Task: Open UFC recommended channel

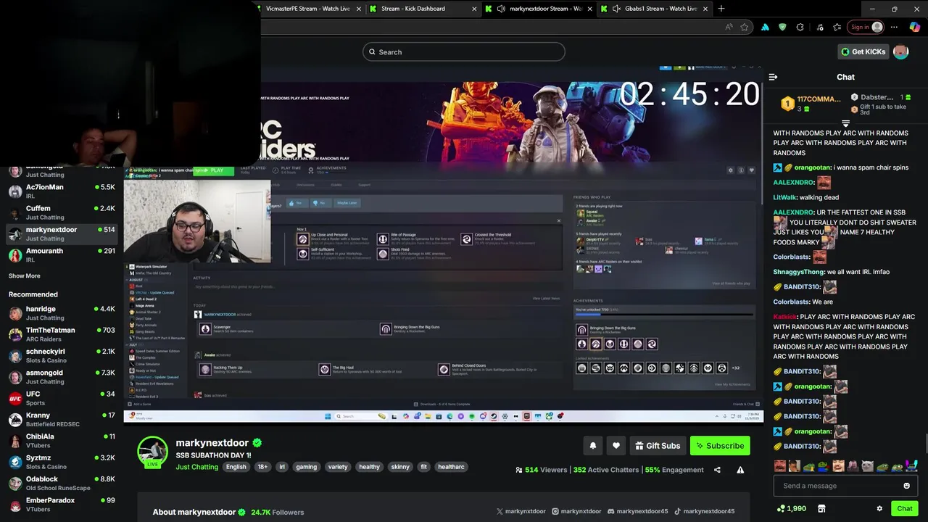Action: pos(62,398)
